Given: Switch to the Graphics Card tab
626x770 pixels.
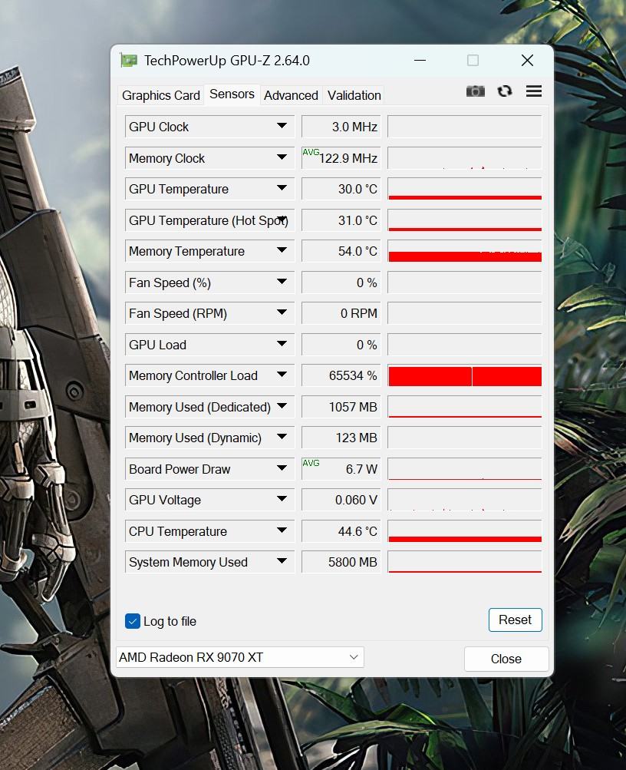Looking at the screenshot, I should 161,95.
